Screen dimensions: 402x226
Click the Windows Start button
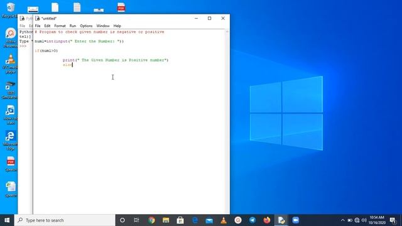[7, 220]
